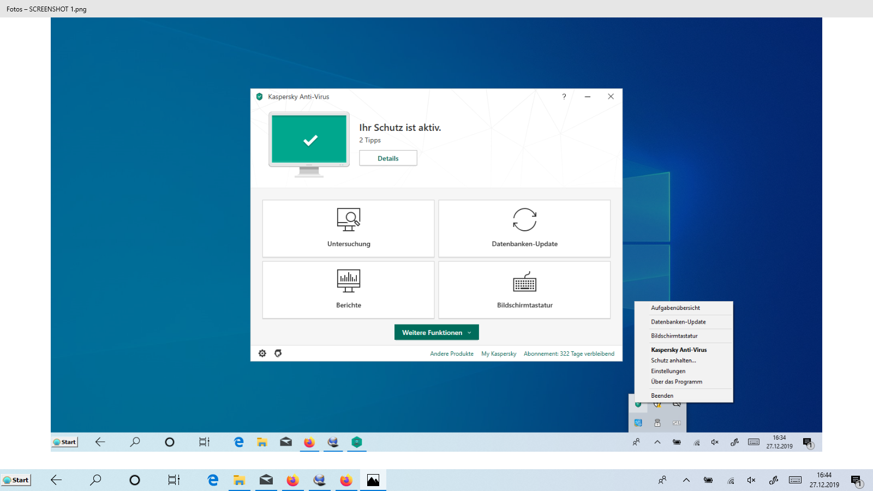Open notification center beside the 16:44 clock
Viewport: 873px width, 491px height.
(x=856, y=481)
